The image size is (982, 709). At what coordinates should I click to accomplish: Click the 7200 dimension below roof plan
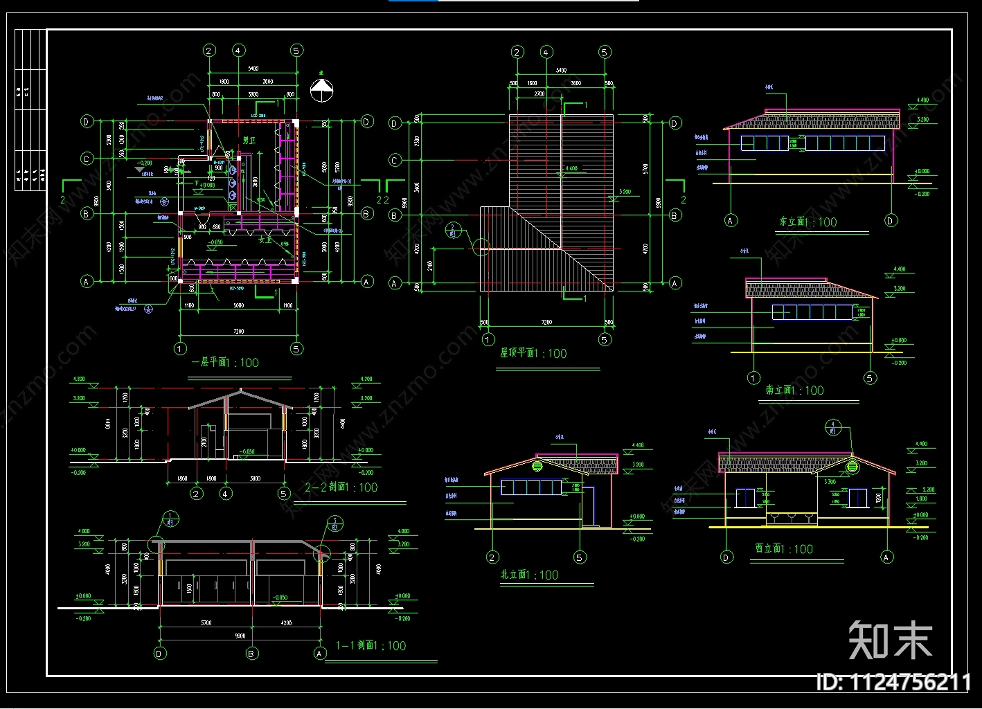(x=546, y=323)
